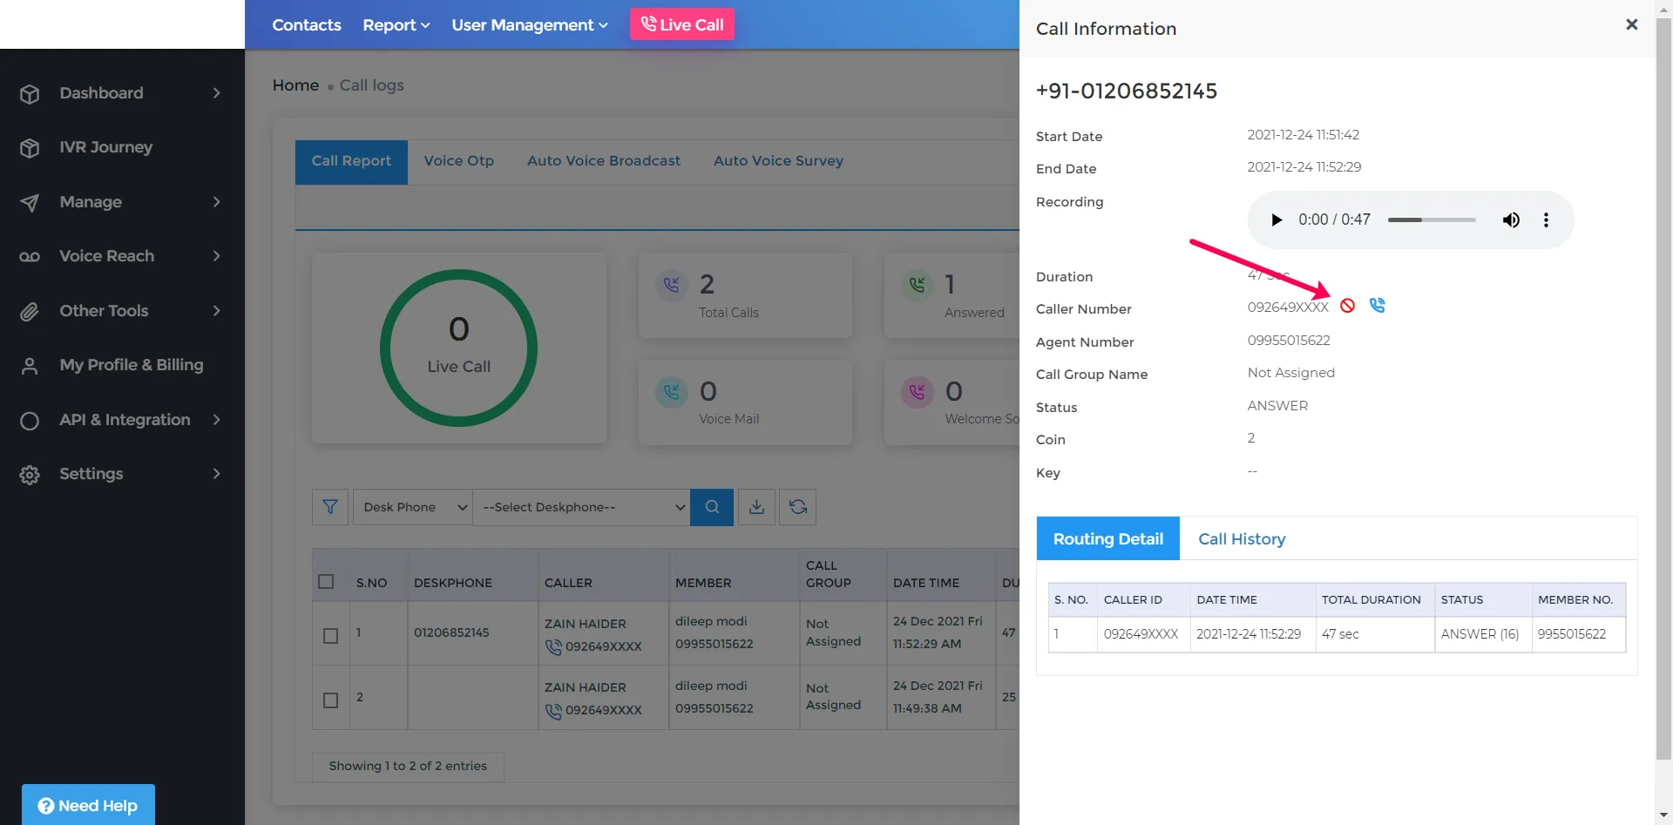Switch to the Voice Otp tab

(x=458, y=161)
